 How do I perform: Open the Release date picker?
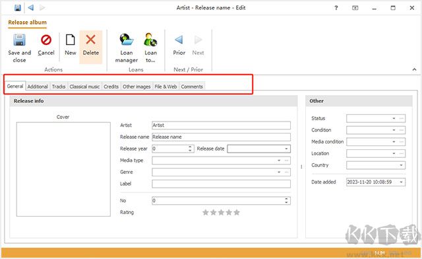tap(286, 149)
